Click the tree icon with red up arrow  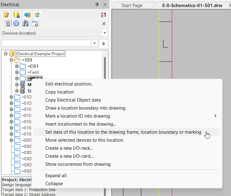click(x=104, y=15)
